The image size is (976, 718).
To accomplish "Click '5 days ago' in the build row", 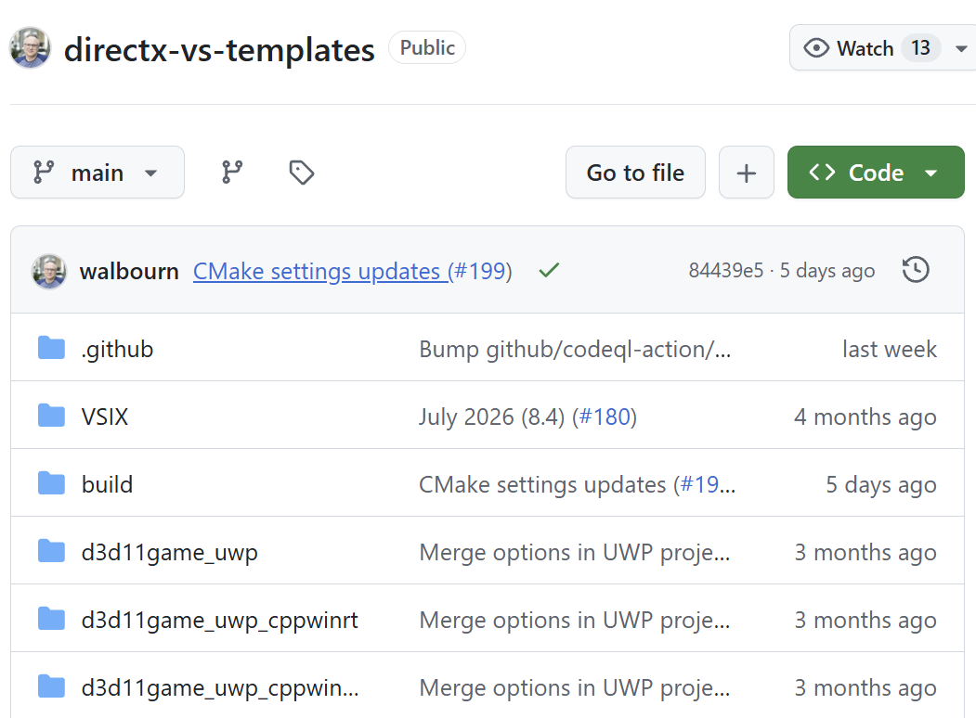I will [x=880, y=484].
